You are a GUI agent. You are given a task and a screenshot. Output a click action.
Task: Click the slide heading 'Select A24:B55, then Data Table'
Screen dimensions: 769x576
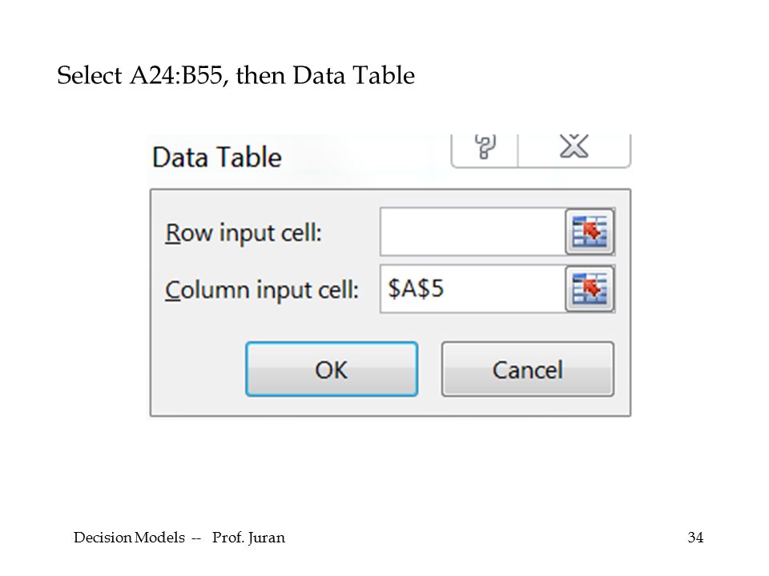236,75
